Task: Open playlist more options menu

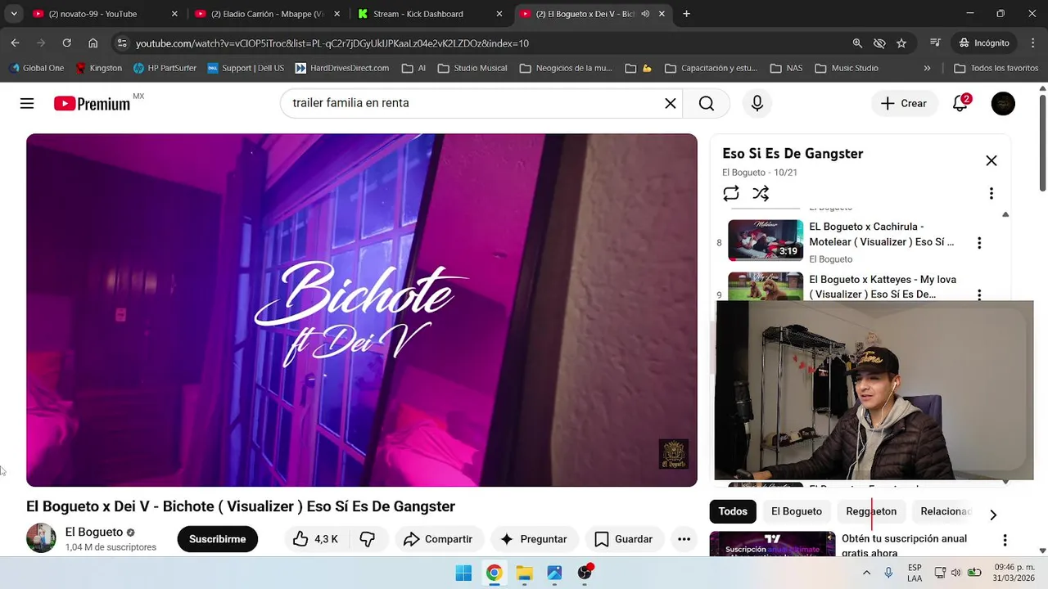Action: tap(991, 193)
